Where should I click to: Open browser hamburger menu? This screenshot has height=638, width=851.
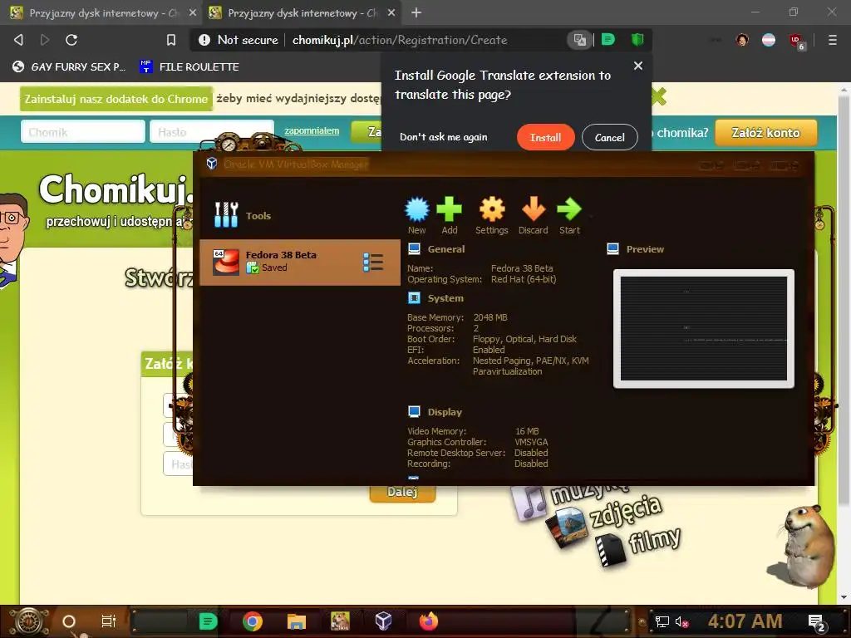832,40
